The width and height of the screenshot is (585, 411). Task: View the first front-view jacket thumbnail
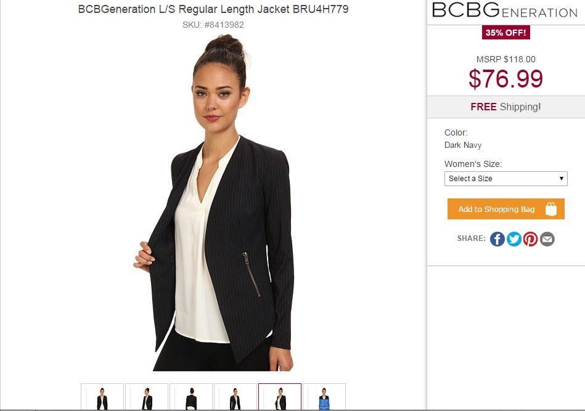click(102, 397)
